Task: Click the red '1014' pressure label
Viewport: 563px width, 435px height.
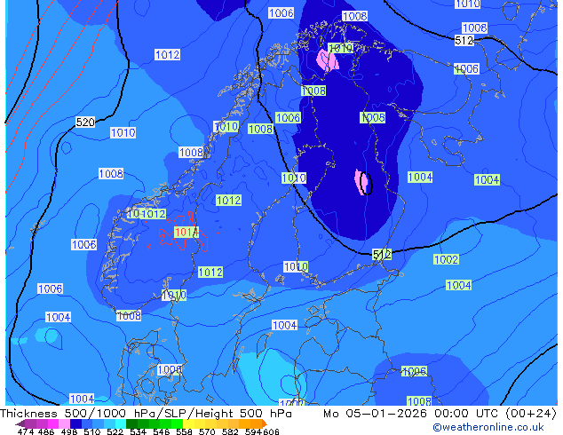Action: pyautogui.click(x=186, y=233)
